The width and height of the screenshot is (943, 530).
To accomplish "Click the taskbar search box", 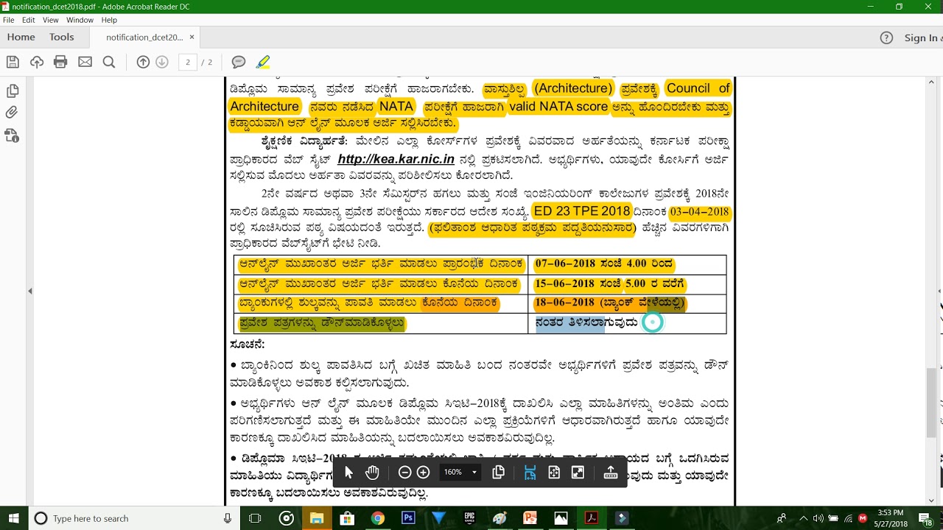I will 133,518.
